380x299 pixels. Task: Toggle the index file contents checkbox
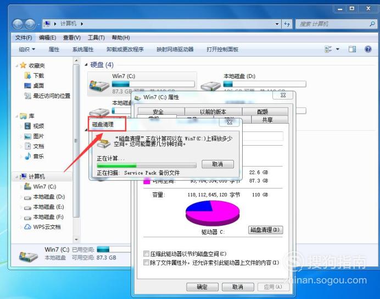[146, 263]
